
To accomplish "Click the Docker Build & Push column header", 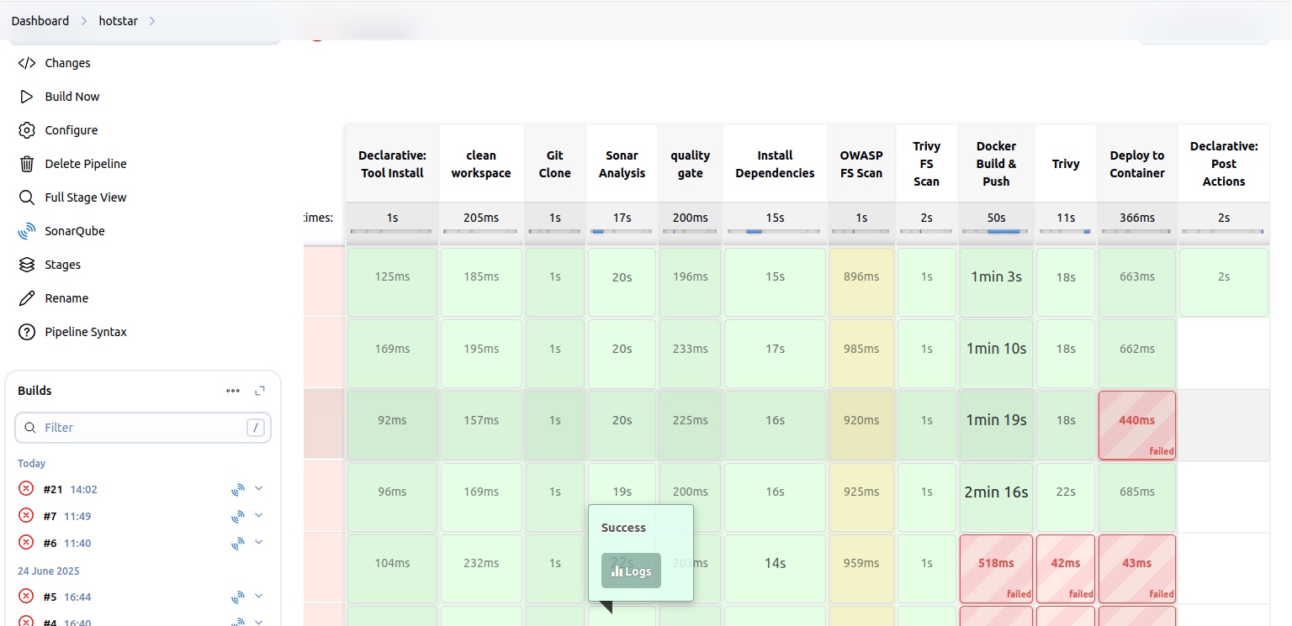I will (996, 164).
